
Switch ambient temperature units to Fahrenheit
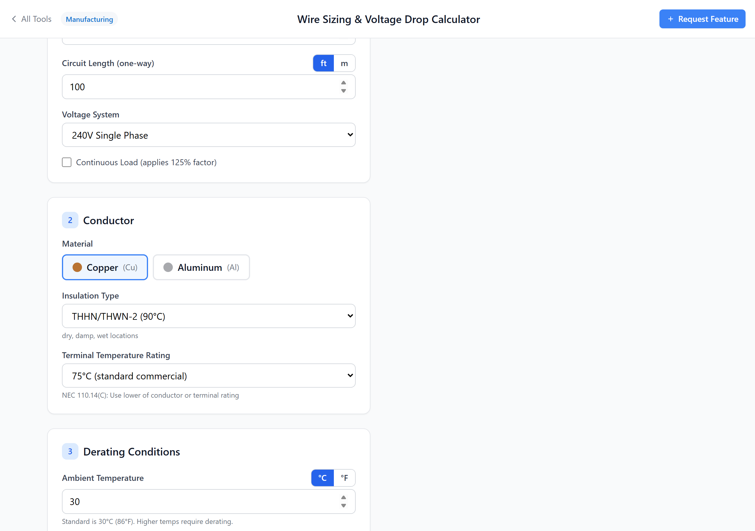tap(344, 478)
